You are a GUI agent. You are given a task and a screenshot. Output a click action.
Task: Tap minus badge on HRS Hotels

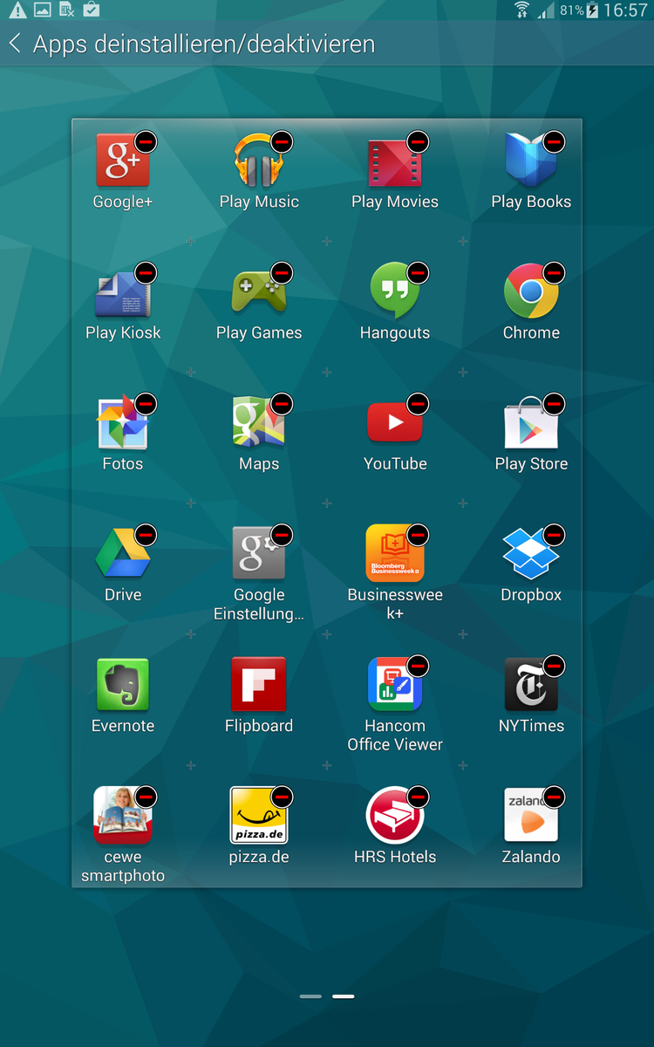418,797
